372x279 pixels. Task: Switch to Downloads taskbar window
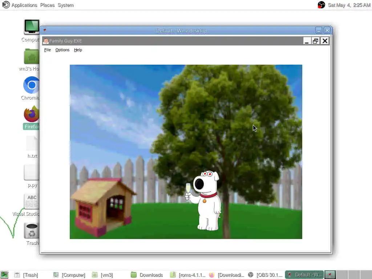pos(147,275)
